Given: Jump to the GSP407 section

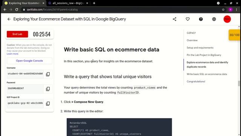Looking at the screenshot, I should click(191, 33).
